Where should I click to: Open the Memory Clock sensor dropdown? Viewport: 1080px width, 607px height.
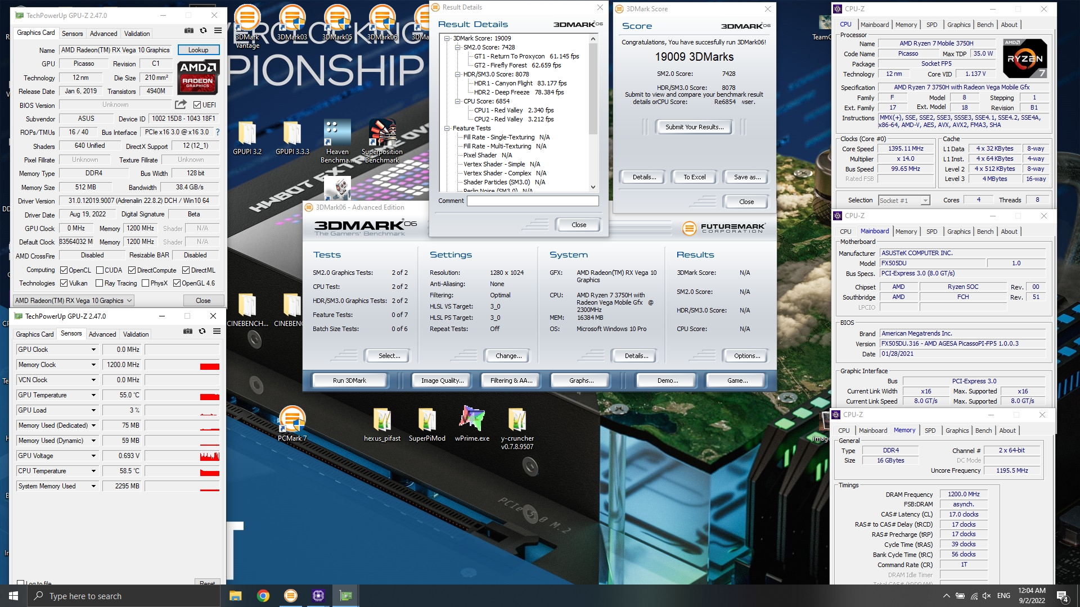tap(93, 365)
